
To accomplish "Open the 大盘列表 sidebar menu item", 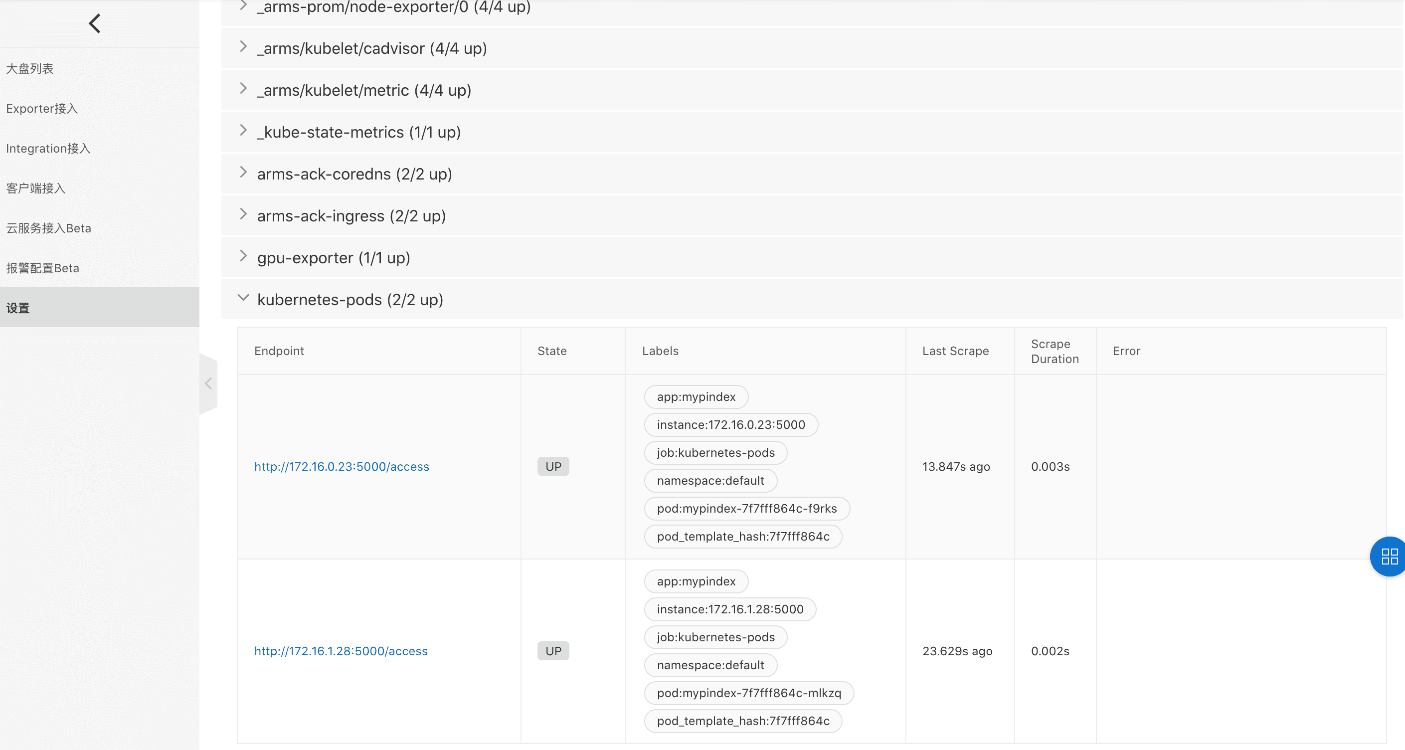I will (30, 69).
